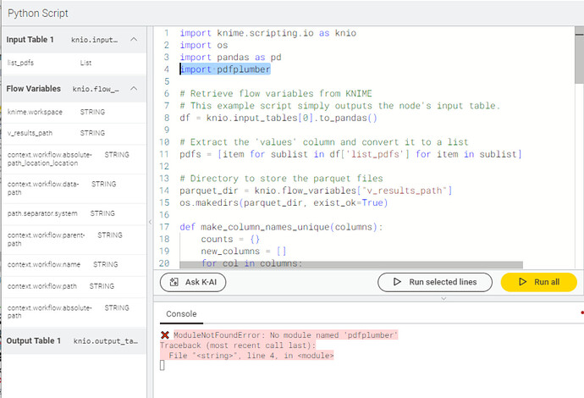Collapse the Flow Variables section chevron

[x=134, y=89]
